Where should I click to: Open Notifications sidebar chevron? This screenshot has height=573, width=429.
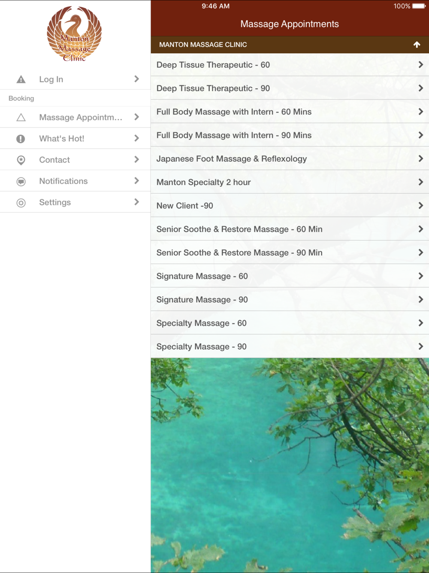point(136,181)
